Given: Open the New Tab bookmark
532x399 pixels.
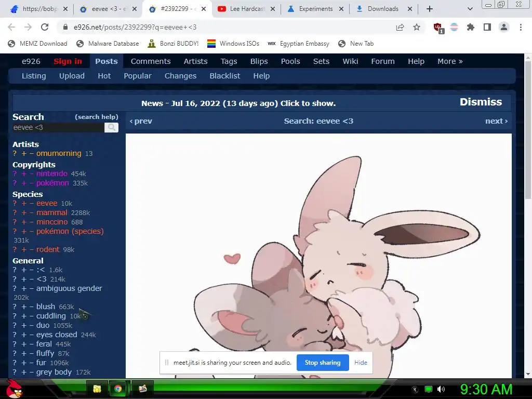Looking at the screenshot, I should (356, 44).
